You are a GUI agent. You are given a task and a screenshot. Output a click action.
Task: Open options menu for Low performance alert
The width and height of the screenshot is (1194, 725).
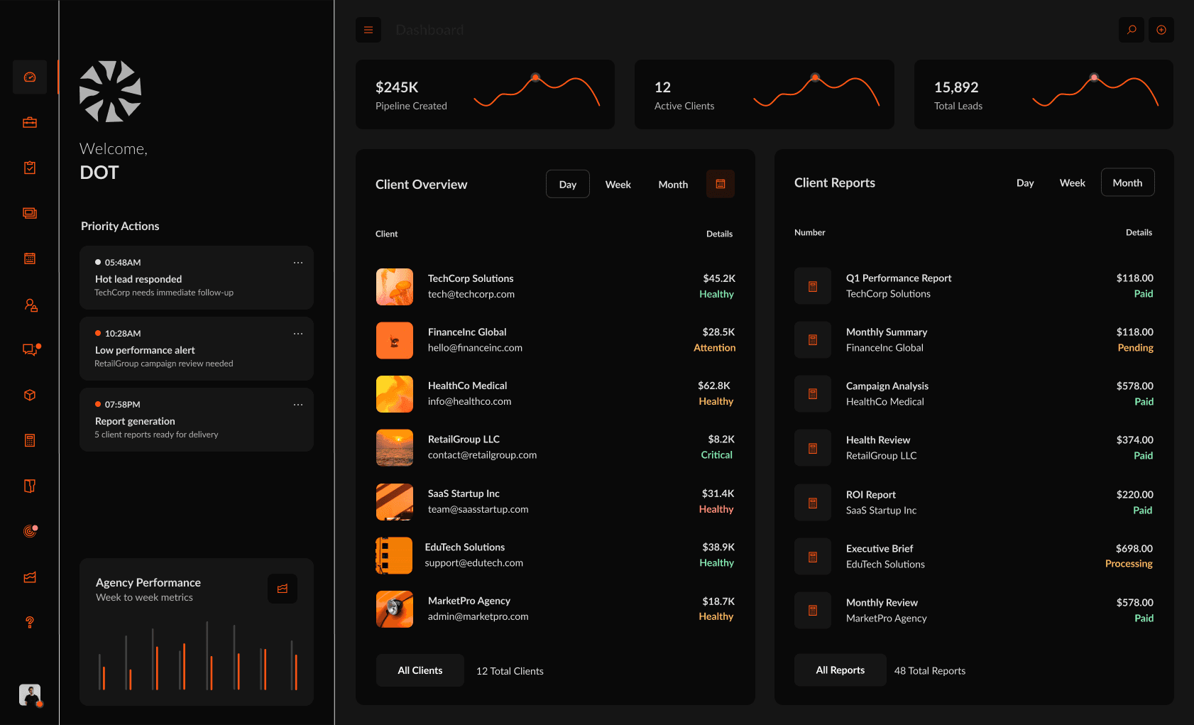click(298, 333)
